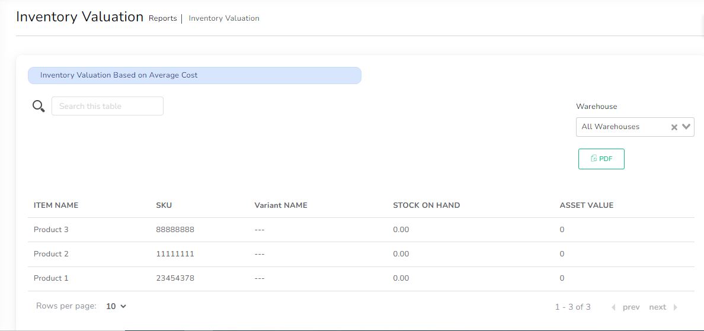Viewport: 704px width, 331px height.
Task: Click the Product 3 stock on hand 0.00
Action: (401, 230)
